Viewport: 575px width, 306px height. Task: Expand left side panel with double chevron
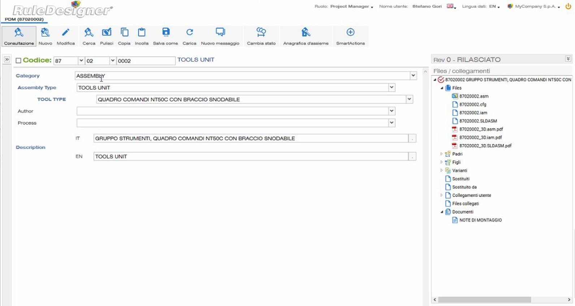(x=7, y=60)
